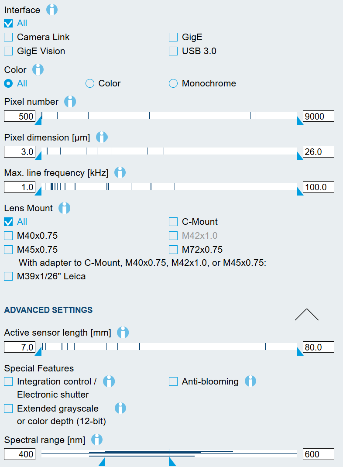The width and height of the screenshot is (343, 467).
Task: Enable the Camera Link checkbox
Action: coord(8,37)
